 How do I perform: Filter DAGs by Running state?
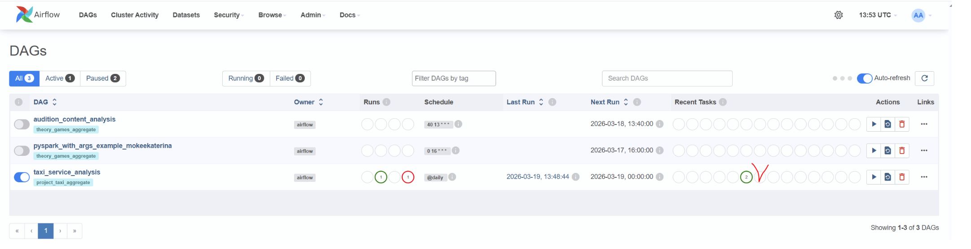[246, 78]
